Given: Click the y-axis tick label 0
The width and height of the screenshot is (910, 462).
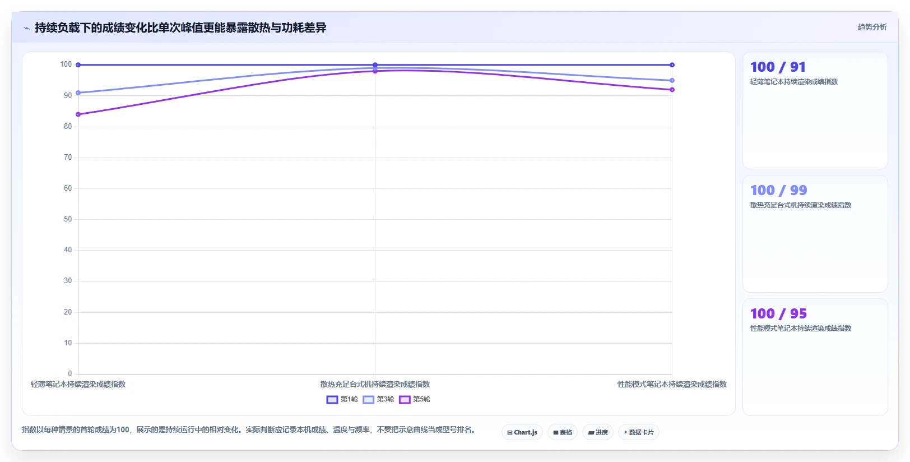Looking at the screenshot, I should [x=70, y=374].
